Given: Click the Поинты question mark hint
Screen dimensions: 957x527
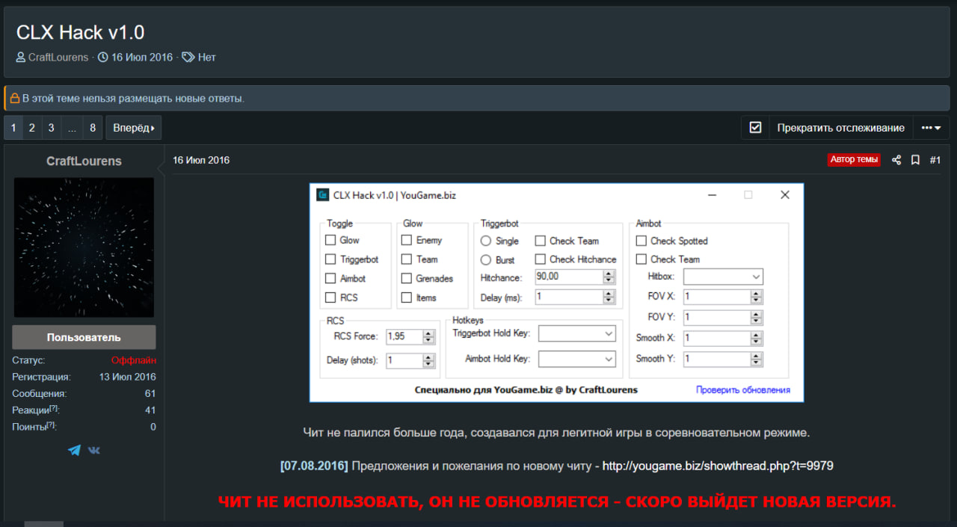Looking at the screenshot, I should [51, 425].
